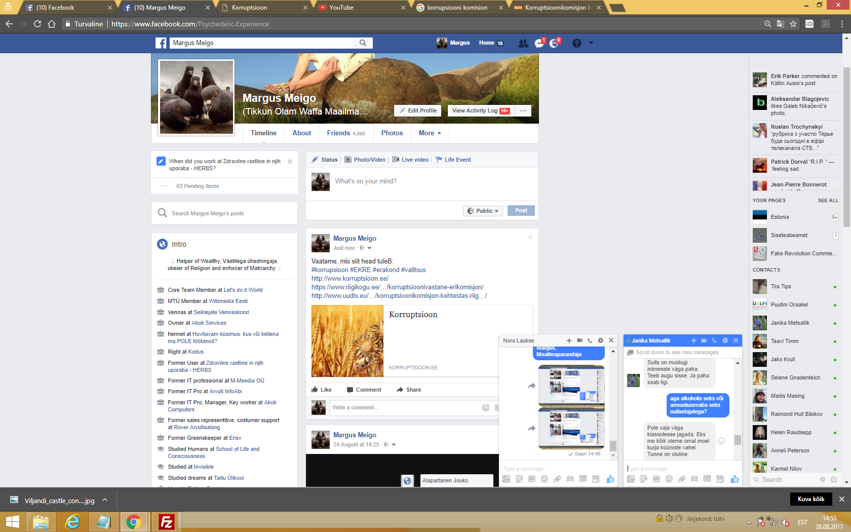Screen dimensions: 851x532
Task: Like the Korruptsioon post
Action: click(x=322, y=390)
